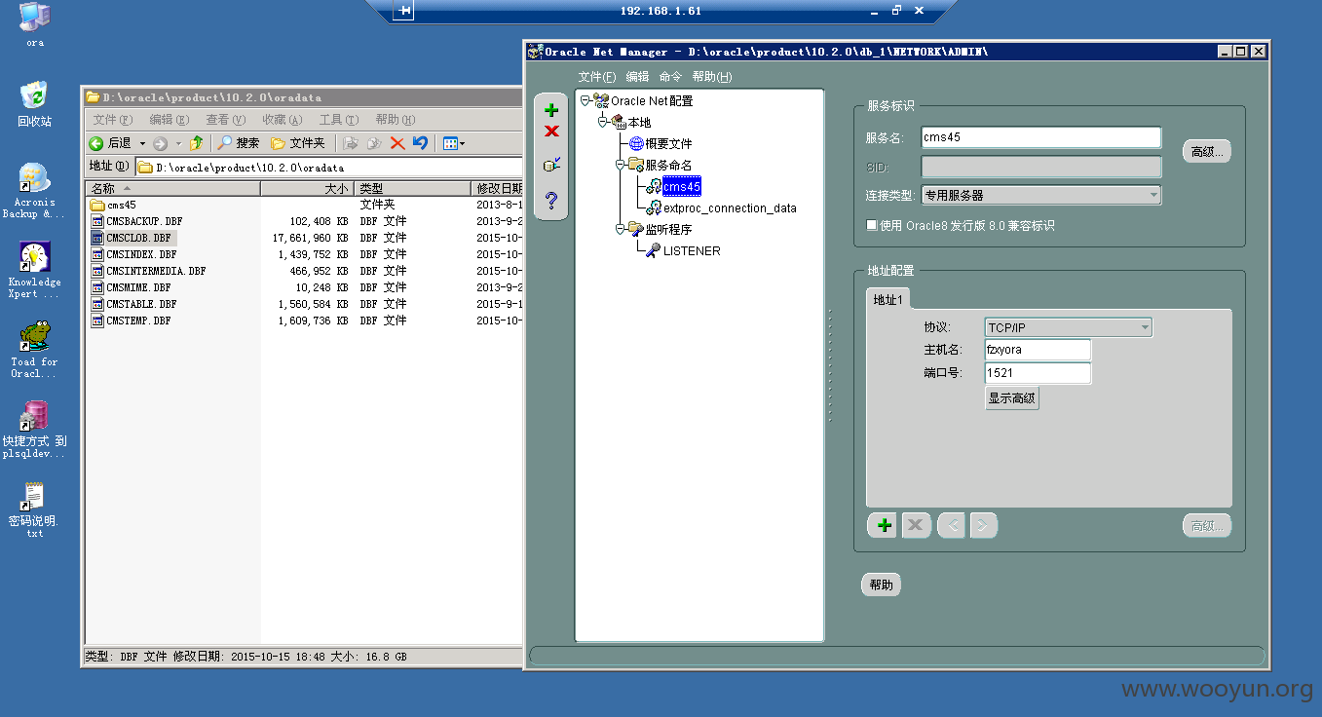The image size is (1322, 717).
Task: Select CMSINTERMEDIA.DBF file
Action: (x=148, y=271)
